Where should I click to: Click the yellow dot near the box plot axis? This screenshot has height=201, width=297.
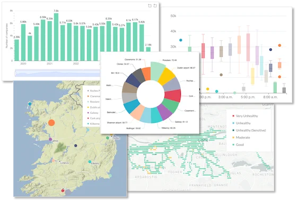pyautogui.click(x=207, y=89)
